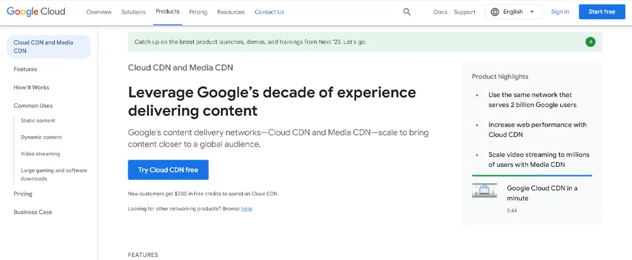This screenshot has height=260, width=632.
Task: Expand 'Increase web performance' highlight arrow
Action: pos(477,125)
